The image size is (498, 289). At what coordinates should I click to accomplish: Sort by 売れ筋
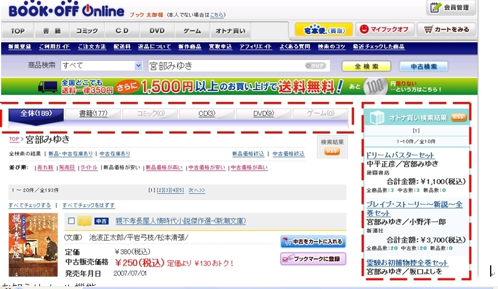tap(45, 167)
